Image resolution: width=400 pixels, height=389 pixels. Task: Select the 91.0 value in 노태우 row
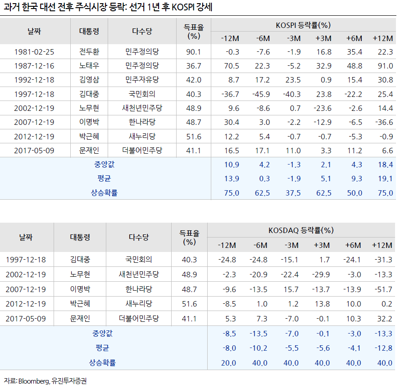pos(385,66)
